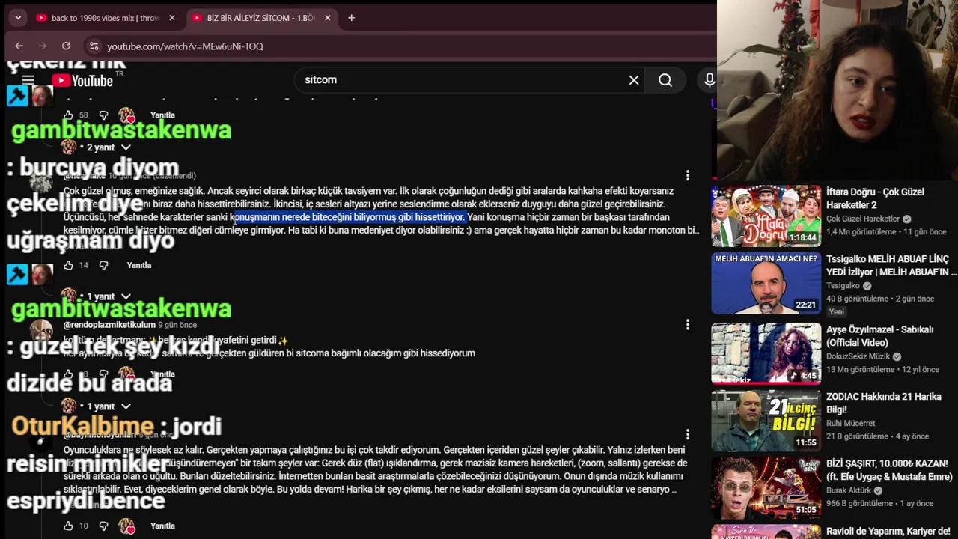Image resolution: width=958 pixels, height=539 pixels.
Task: Click the text '21 B görüntüleme • 4 ay önce'
Action: 877,436
